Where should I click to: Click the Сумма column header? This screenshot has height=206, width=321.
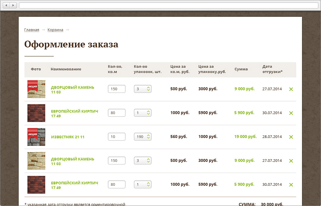241,69
